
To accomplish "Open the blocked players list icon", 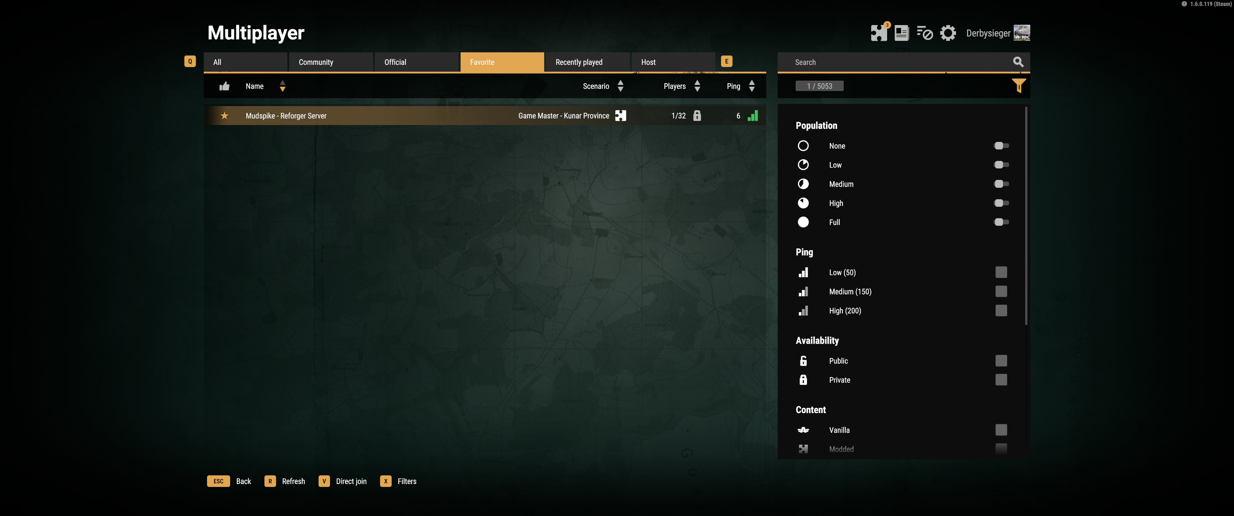I will 924,33.
